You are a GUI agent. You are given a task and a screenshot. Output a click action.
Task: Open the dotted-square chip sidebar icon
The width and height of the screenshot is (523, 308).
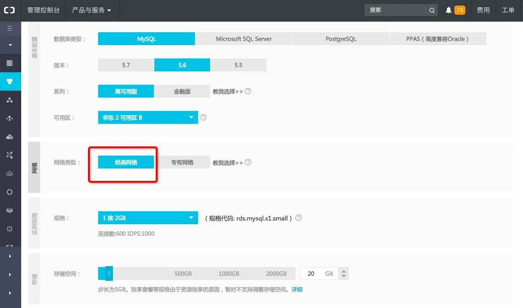pyautogui.click(x=10, y=229)
